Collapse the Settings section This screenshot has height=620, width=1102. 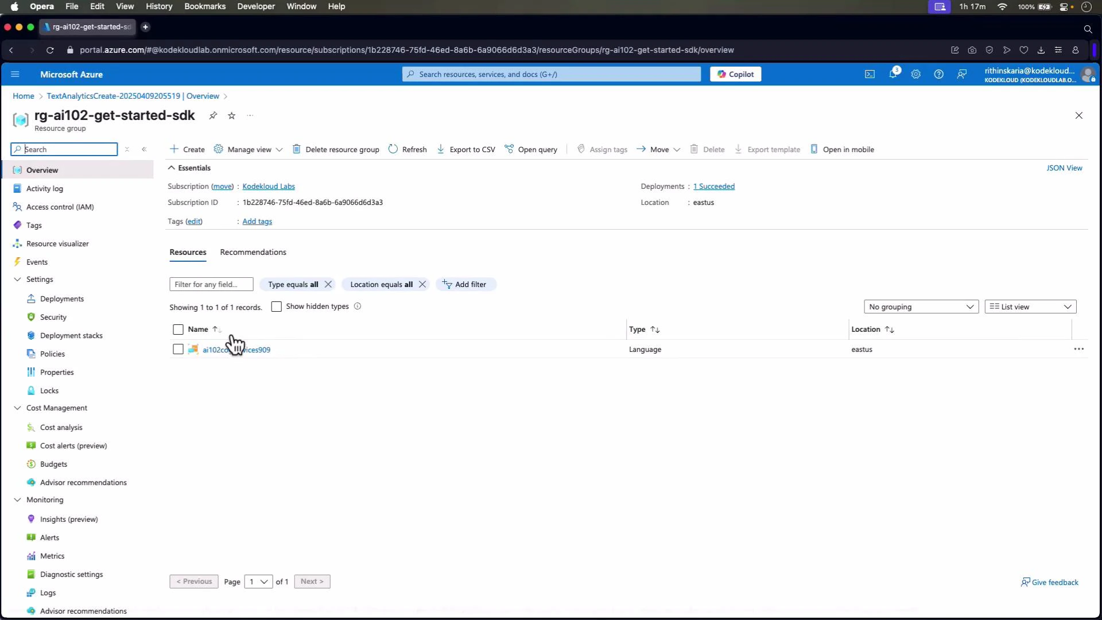click(x=17, y=279)
